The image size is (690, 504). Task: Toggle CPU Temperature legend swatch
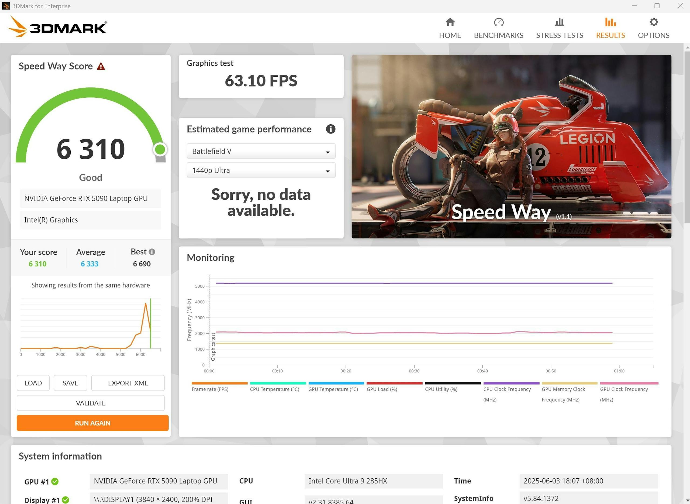point(278,383)
